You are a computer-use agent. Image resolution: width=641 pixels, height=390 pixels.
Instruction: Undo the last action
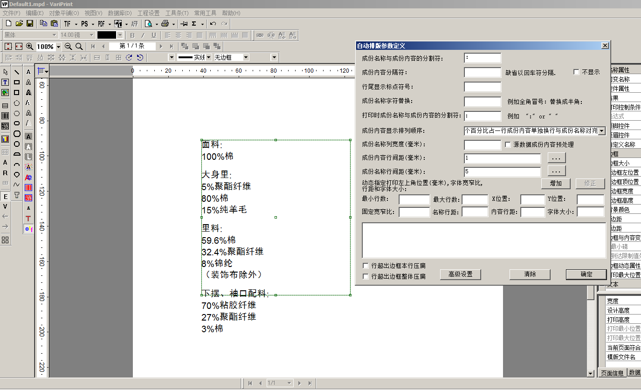213,24
